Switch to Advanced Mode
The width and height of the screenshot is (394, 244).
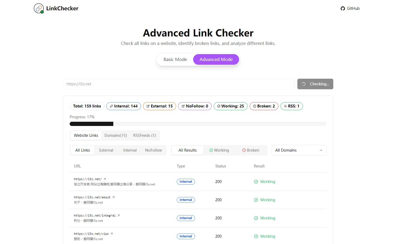click(x=216, y=59)
